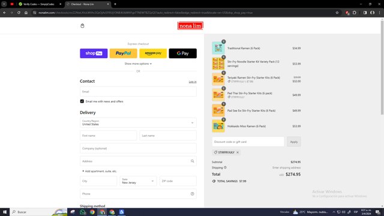This screenshot has width=384, height=216.
Task: Click the Traditional Ramen product thumbnail
Action: pyautogui.click(x=218, y=48)
